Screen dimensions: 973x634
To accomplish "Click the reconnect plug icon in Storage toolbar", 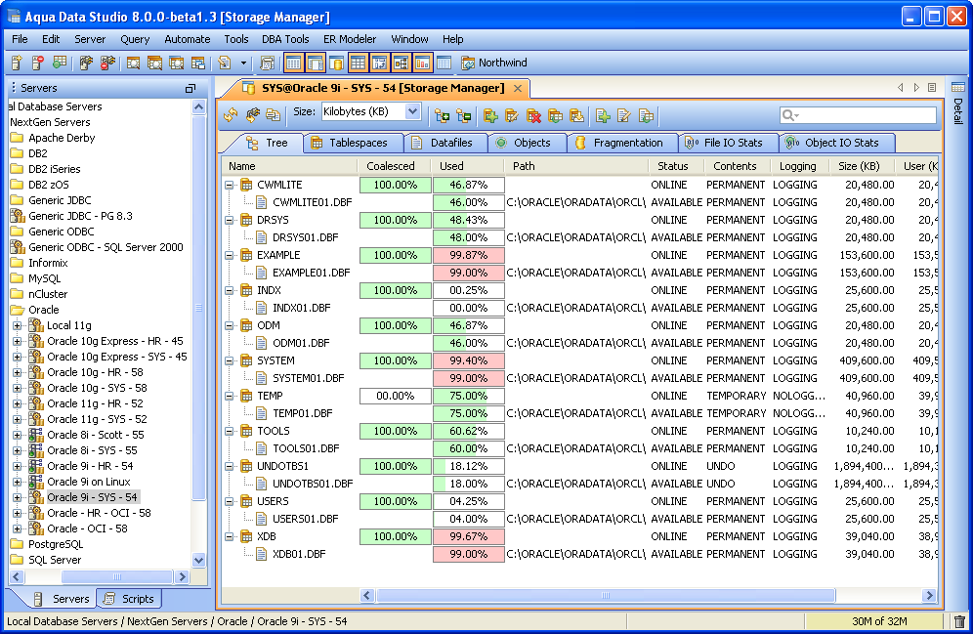I will click(x=252, y=114).
